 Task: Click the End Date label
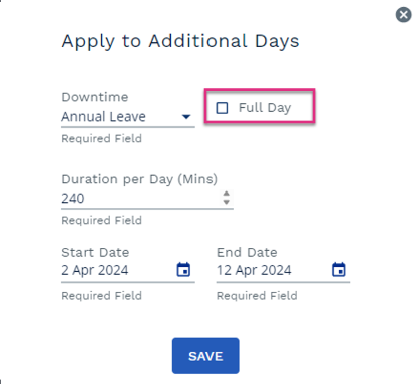[x=247, y=252]
